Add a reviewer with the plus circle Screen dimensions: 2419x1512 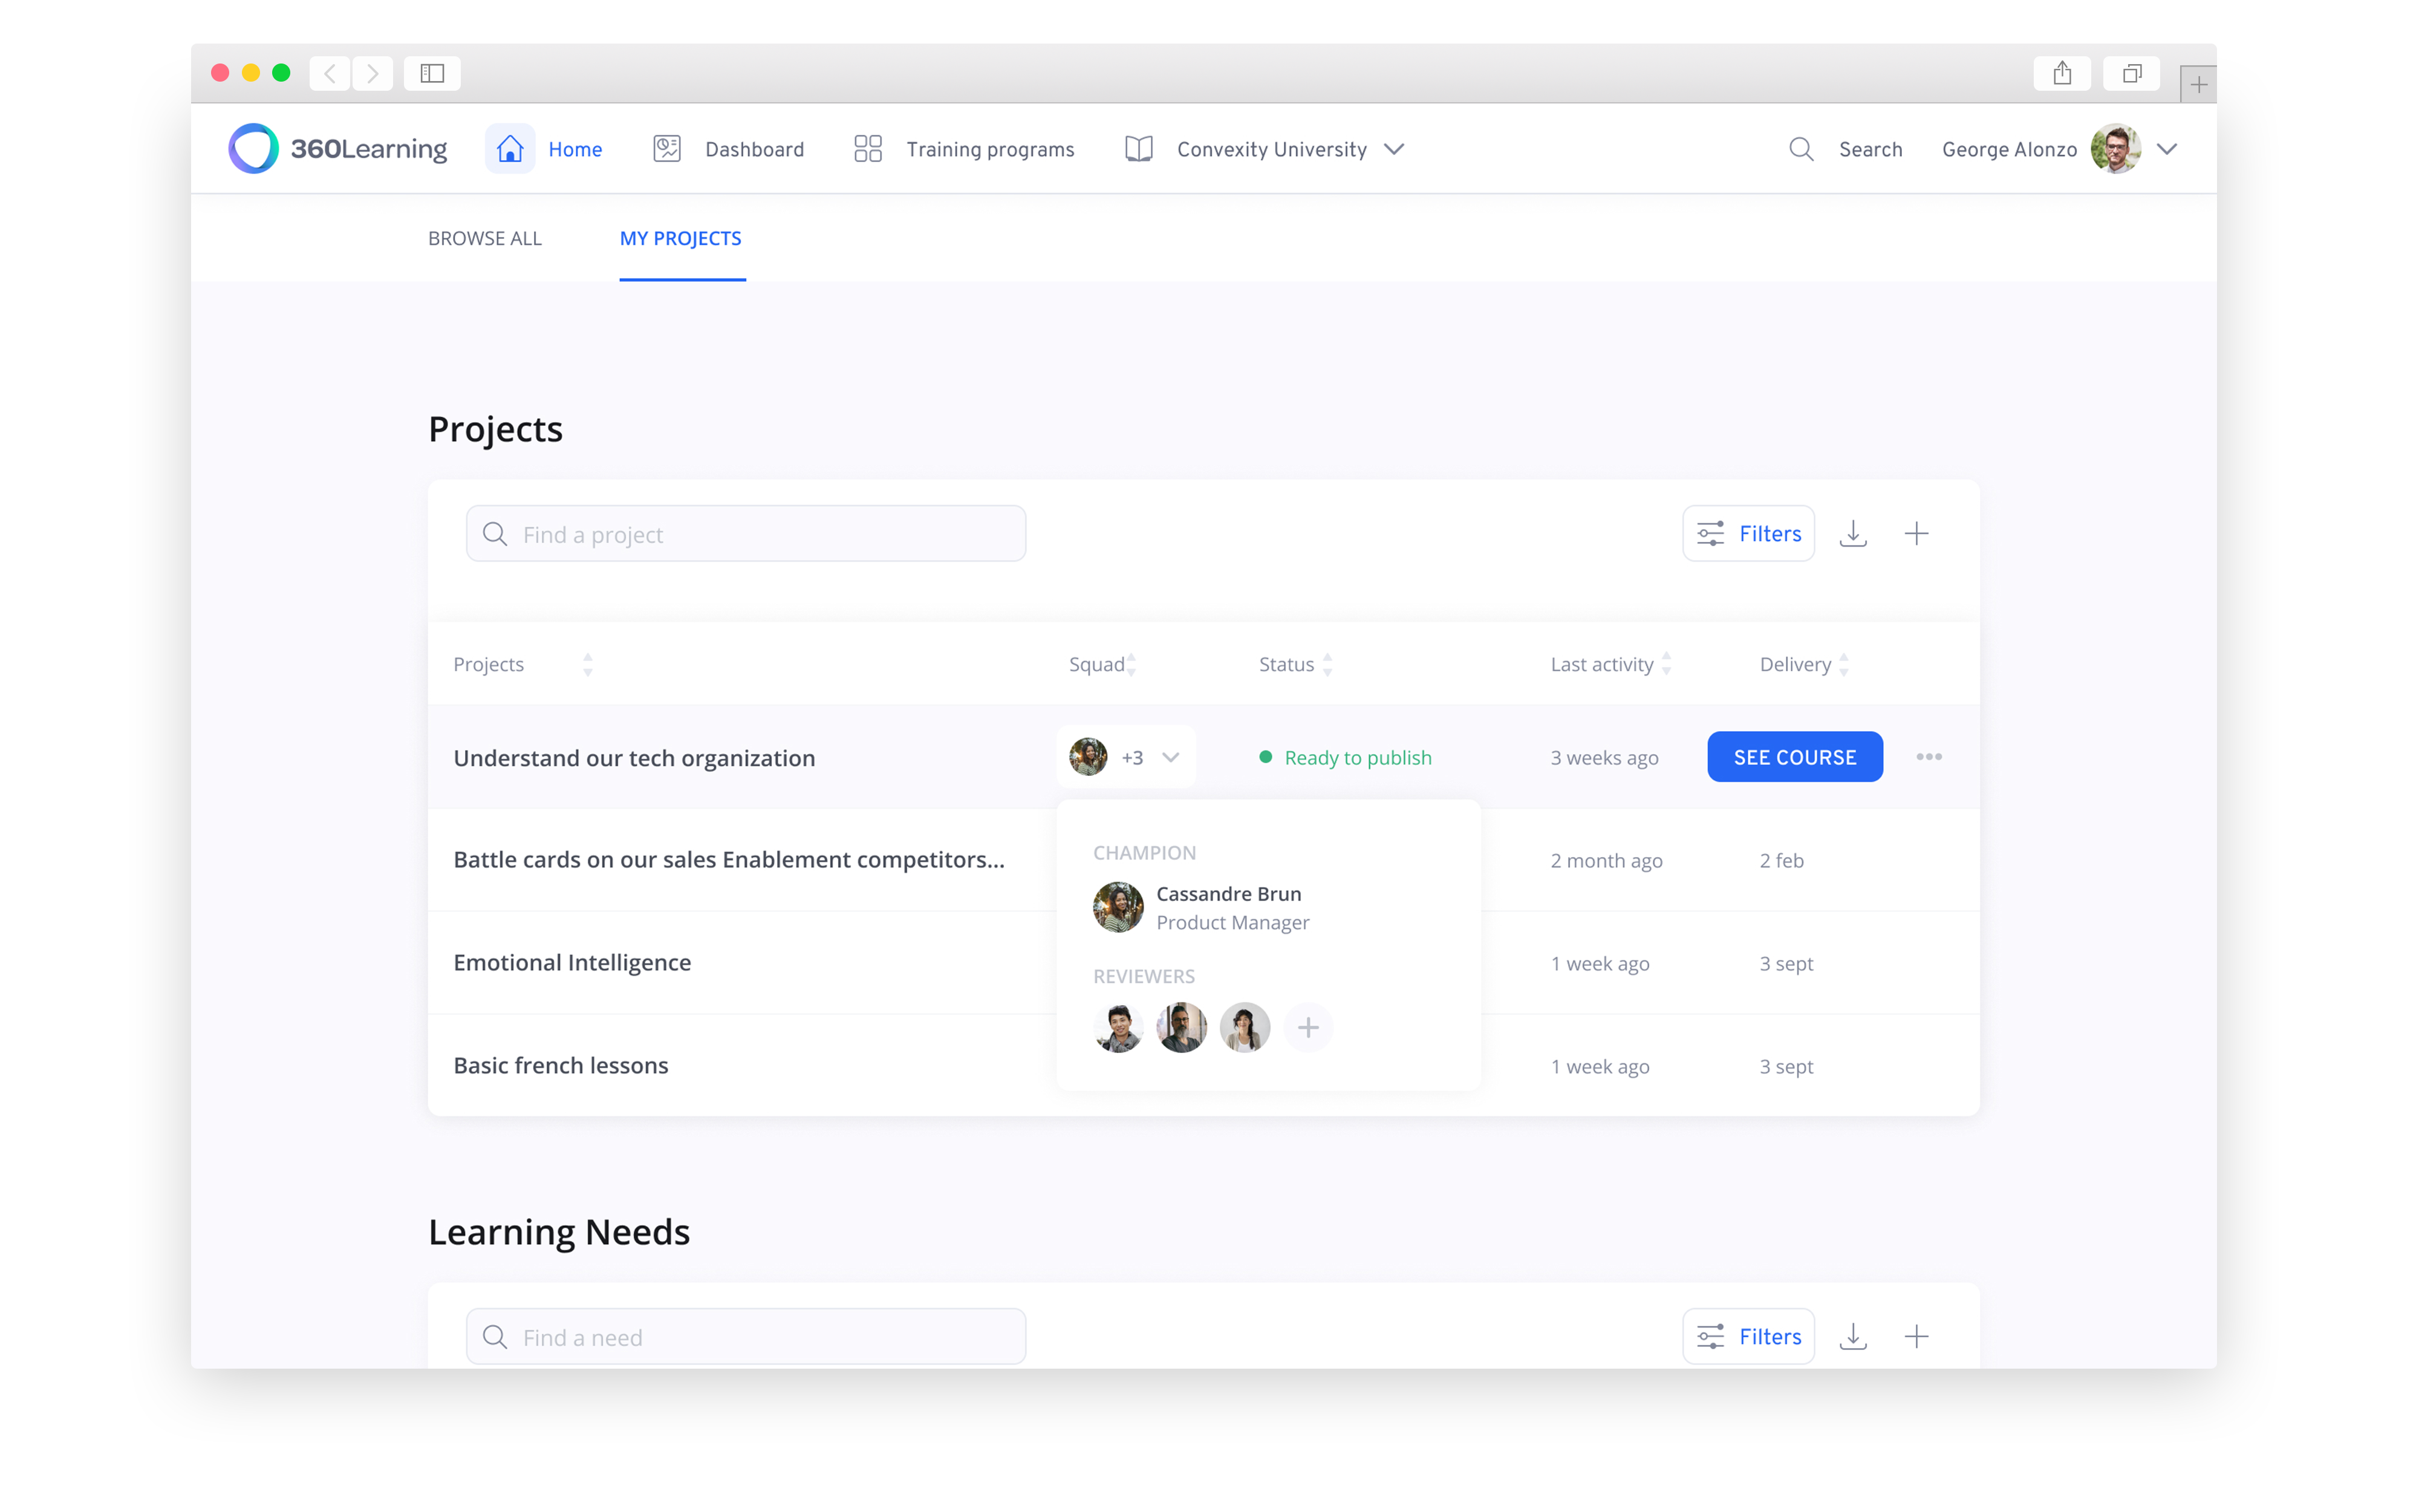click(1307, 1027)
